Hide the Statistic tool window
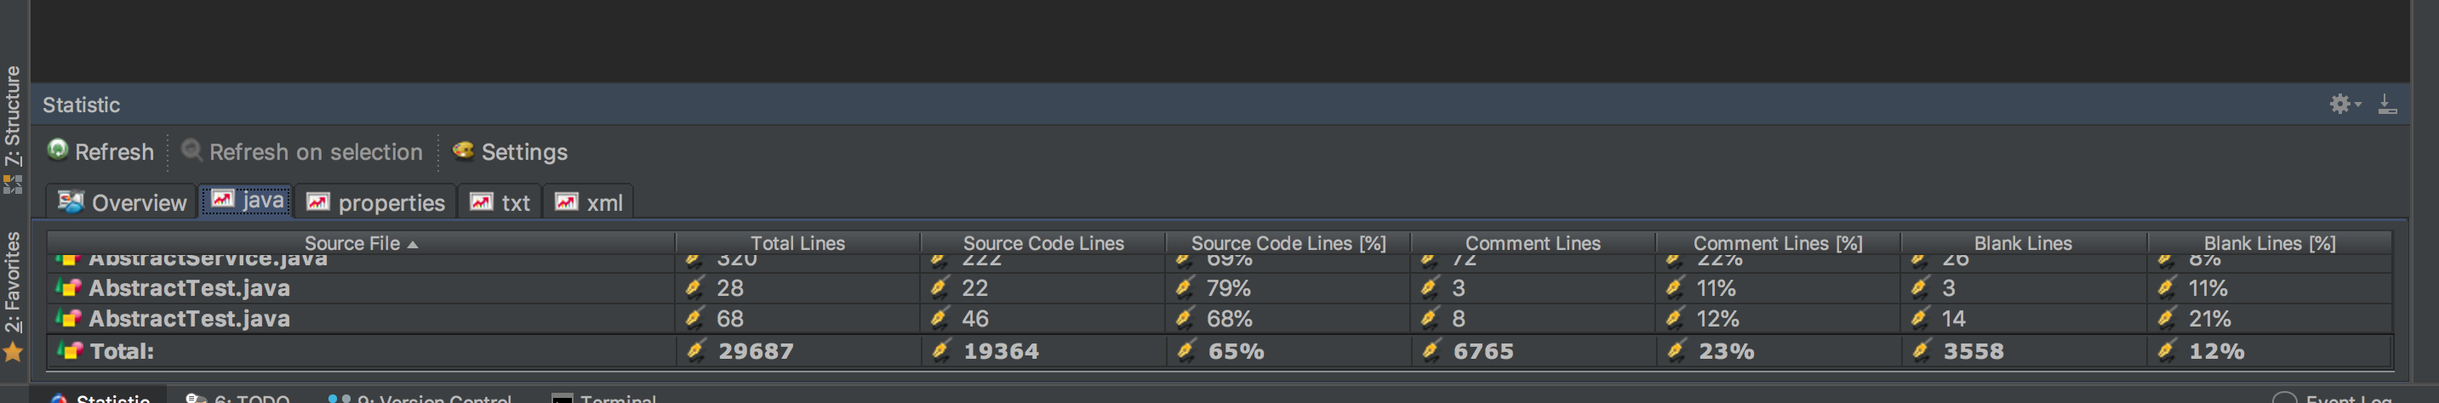The image size is (2439, 403). (2387, 104)
